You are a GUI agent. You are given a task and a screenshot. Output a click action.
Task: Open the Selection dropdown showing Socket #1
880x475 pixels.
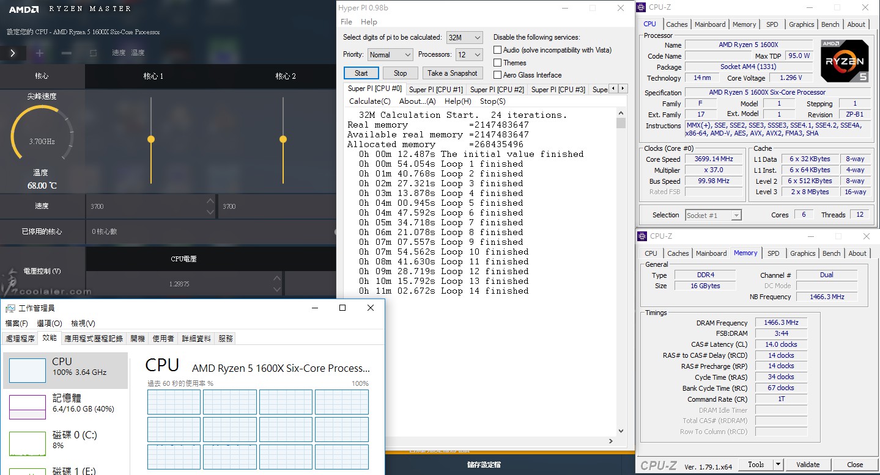(713, 215)
